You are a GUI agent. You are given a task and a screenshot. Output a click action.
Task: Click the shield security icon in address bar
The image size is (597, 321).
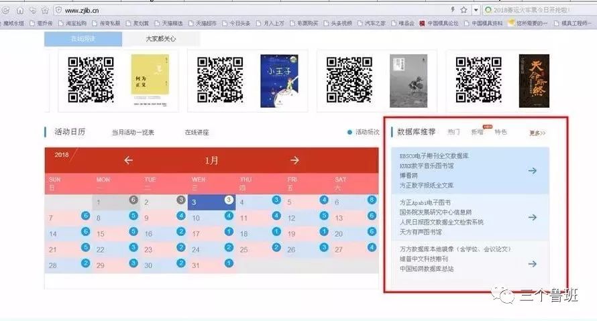(58, 10)
